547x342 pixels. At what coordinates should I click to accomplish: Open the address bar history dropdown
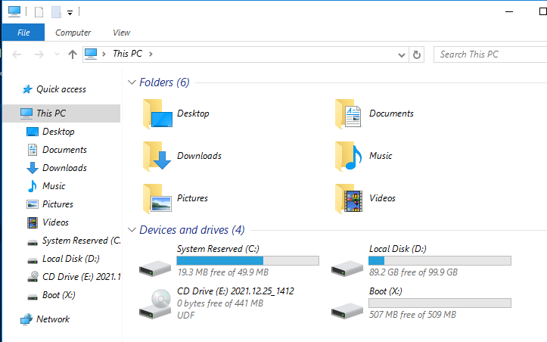[x=402, y=54]
